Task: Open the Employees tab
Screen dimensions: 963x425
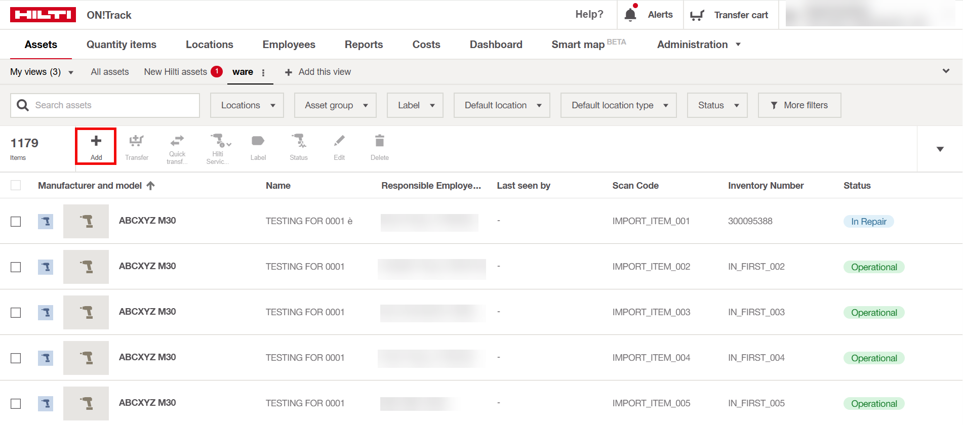Action: pyautogui.click(x=289, y=45)
